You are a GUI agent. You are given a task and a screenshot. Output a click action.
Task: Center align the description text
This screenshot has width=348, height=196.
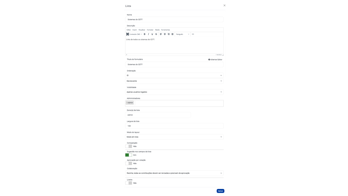[165, 34]
